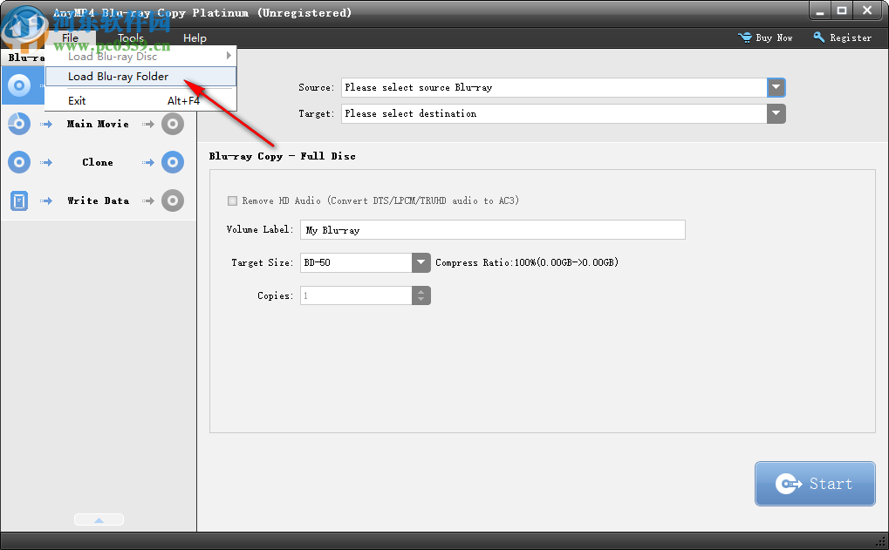Select the Write Data mode icon
Viewport: 889px width, 550px height.
(18, 200)
